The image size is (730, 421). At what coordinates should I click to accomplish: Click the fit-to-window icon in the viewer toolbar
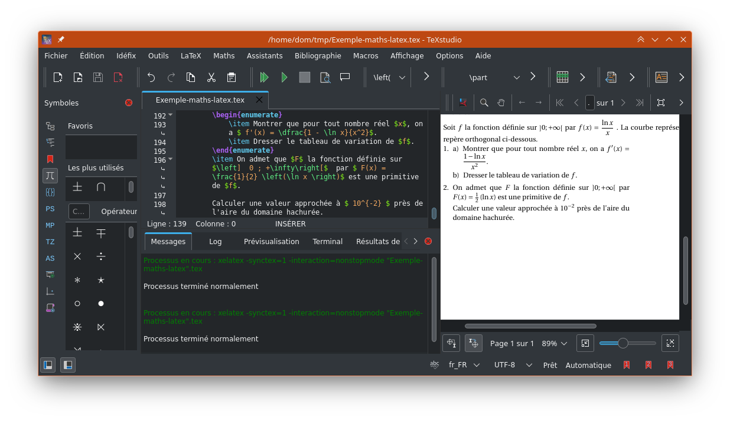point(661,103)
